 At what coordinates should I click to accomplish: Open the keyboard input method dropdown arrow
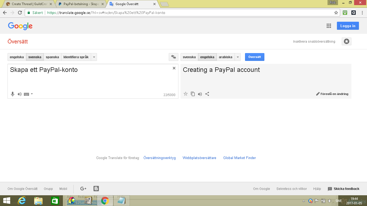[32, 94]
